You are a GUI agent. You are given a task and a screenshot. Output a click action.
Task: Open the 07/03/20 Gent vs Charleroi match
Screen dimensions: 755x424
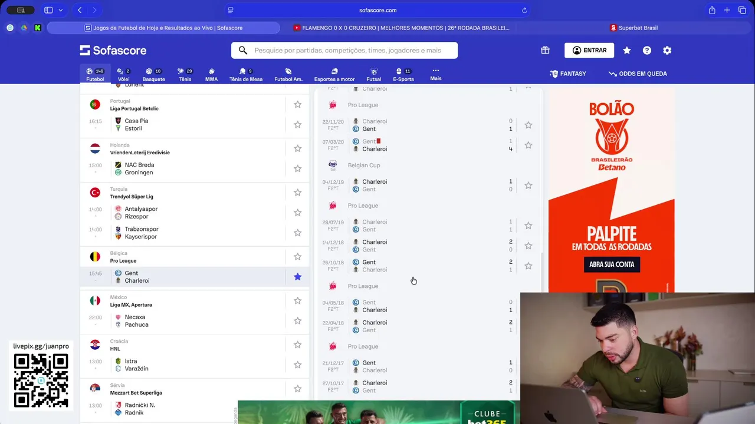point(417,145)
